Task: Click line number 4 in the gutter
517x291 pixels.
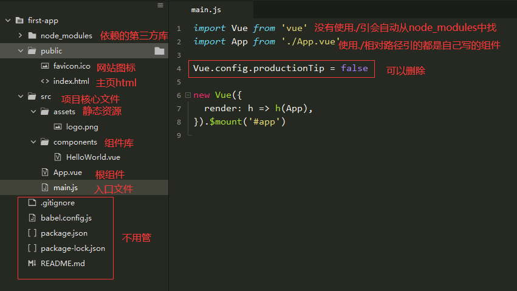Action: [179, 69]
